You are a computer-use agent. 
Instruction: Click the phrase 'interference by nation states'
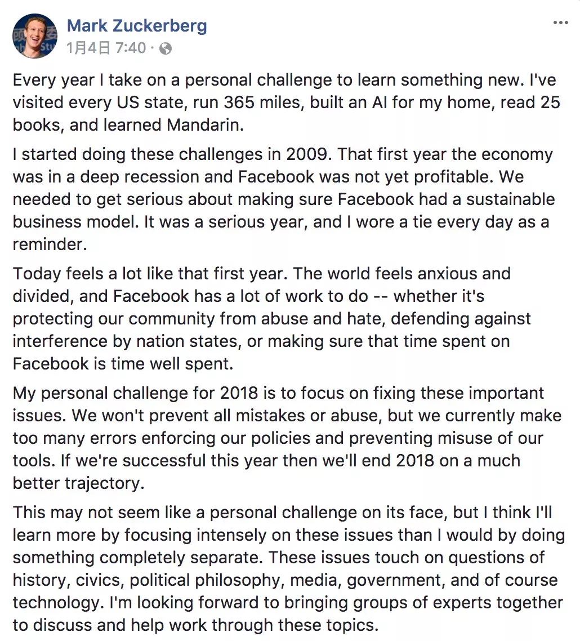127,341
